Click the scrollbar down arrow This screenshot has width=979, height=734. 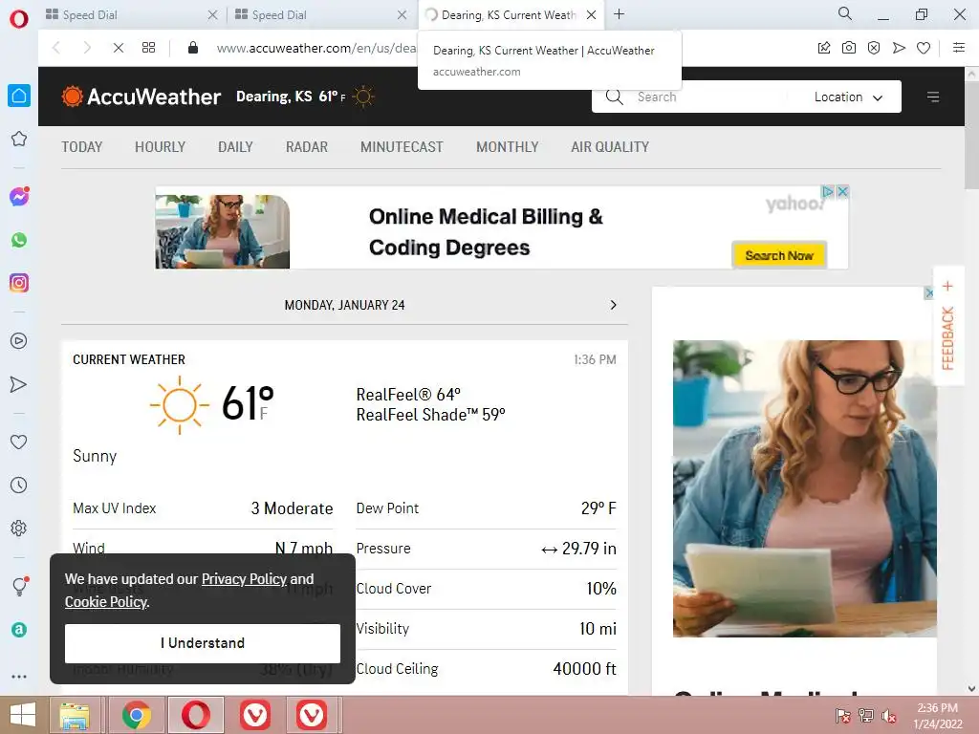971,689
